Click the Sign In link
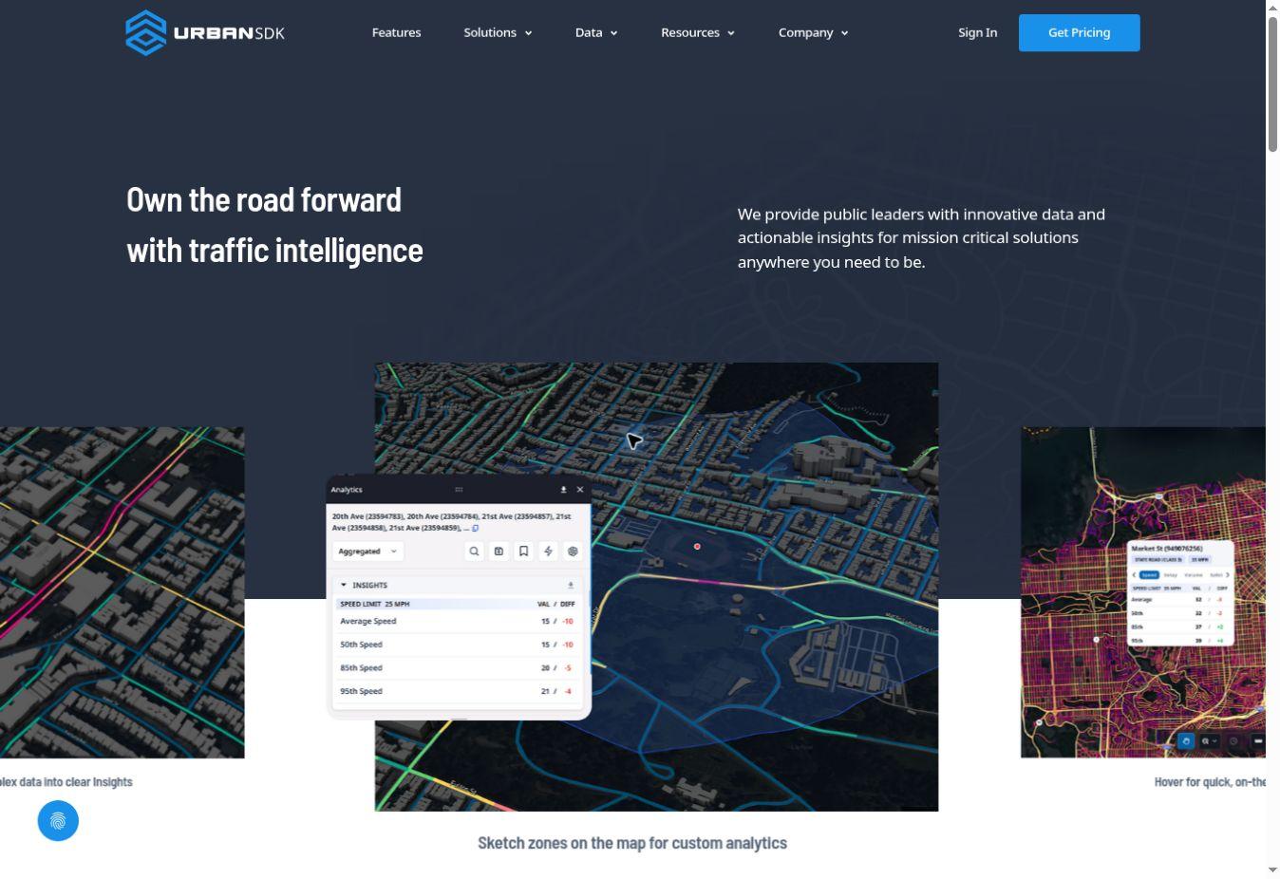This screenshot has height=879, width=1280. (977, 32)
